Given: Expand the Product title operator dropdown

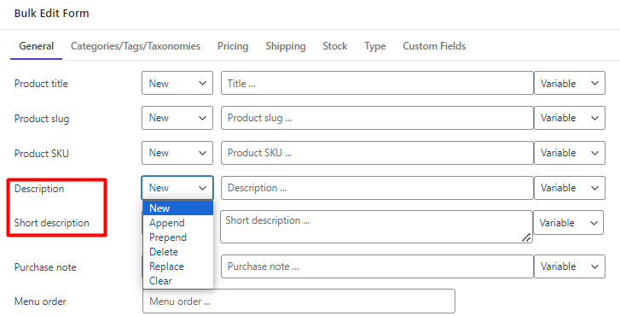Looking at the screenshot, I should point(177,83).
